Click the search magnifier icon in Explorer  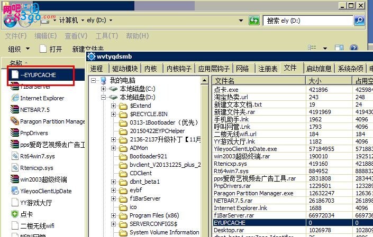pos(359,21)
